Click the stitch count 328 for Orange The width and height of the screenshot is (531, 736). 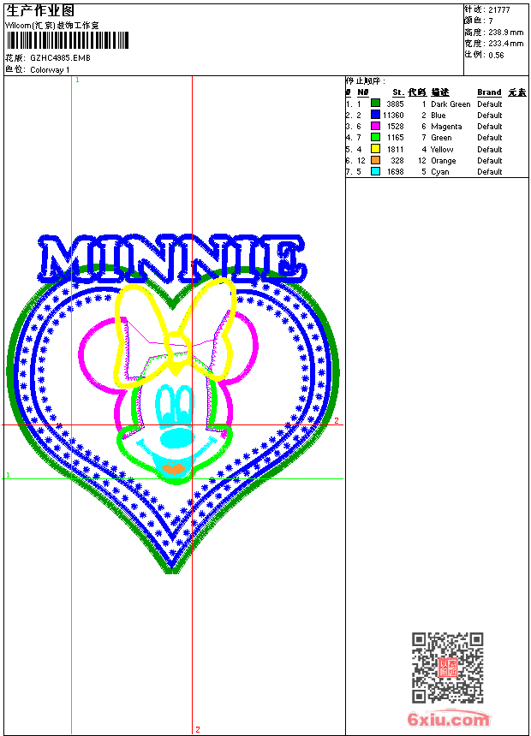397,161
